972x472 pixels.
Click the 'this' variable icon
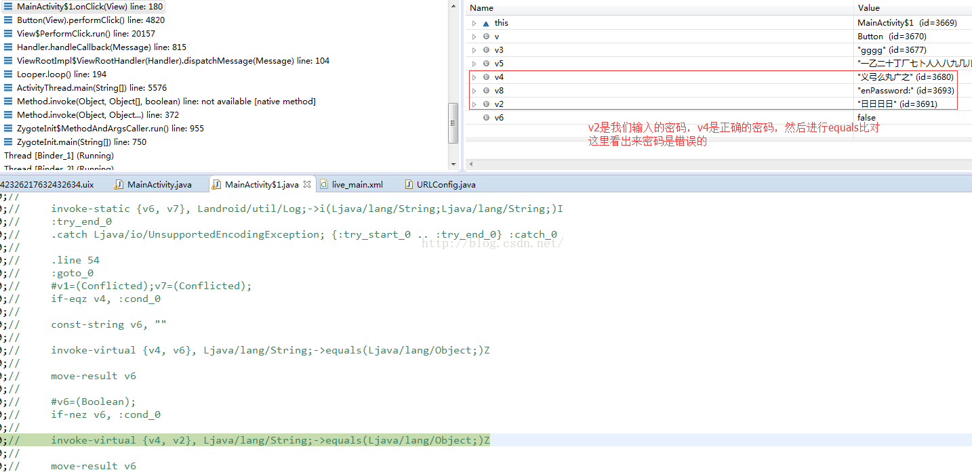coord(486,23)
